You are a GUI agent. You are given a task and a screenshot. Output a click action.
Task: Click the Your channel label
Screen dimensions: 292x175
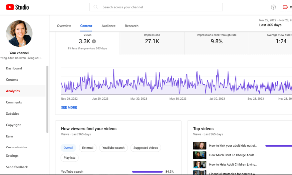coord(19,53)
